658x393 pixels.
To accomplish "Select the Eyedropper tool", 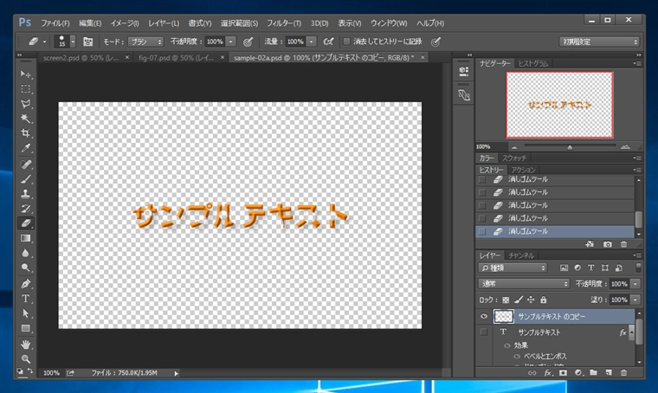I will pos(26,148).
